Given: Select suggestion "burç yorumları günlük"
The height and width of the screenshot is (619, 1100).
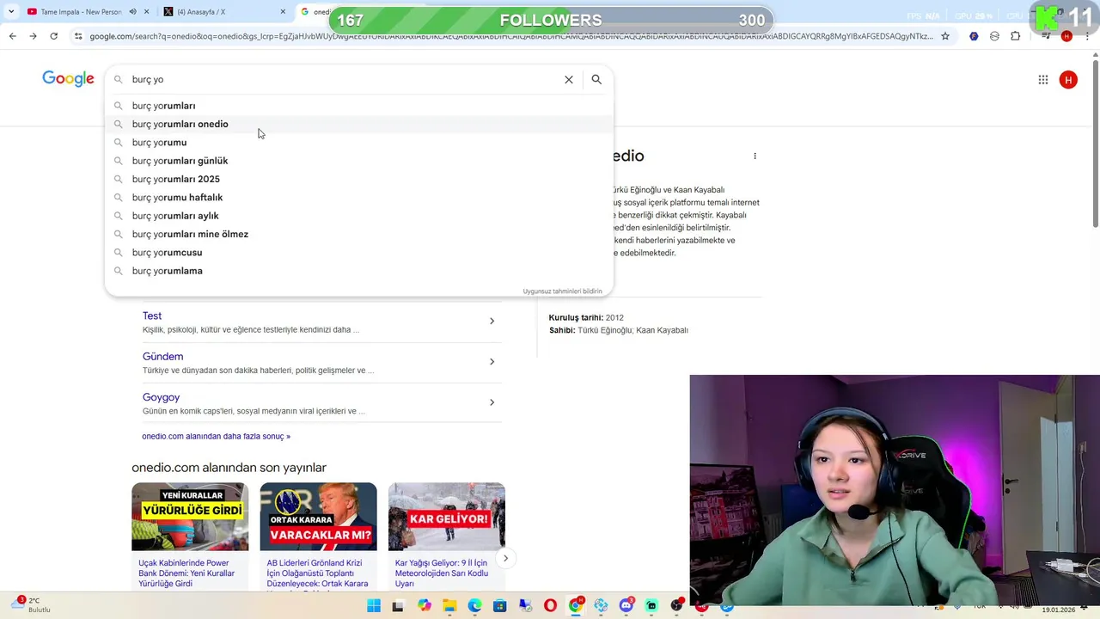Looking at the screenshot, I should (359, 161).
